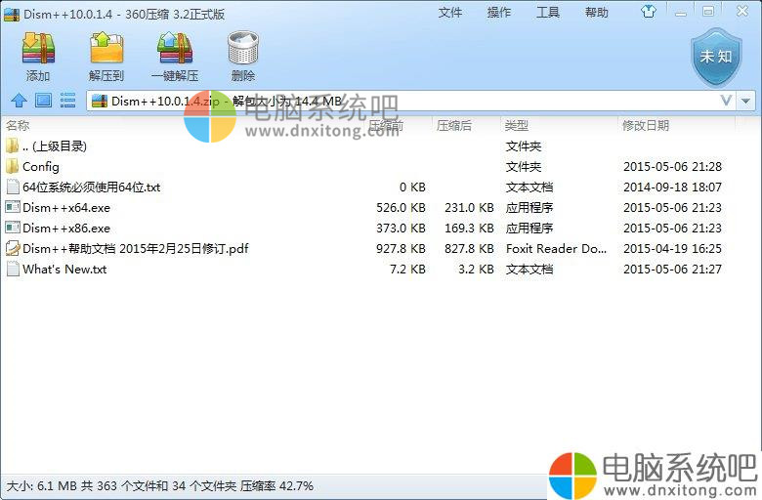The width and height of the screenshot is (762, 500).
Task: Open the 操作 (Operations) menu
Action: [x=499, y=12]
